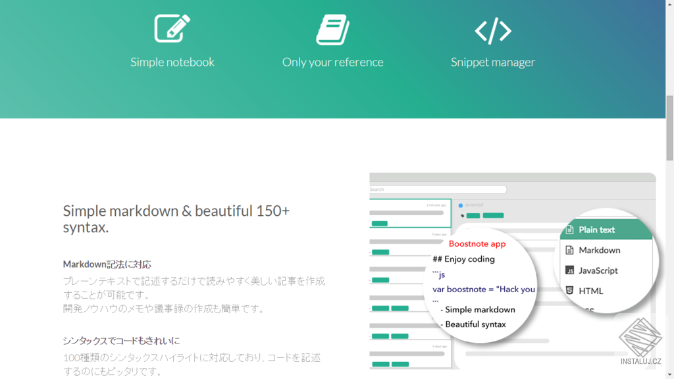Click the Simple markdown & beautiful 150+ syntax heading
Viewport: 674px width, 379px height.
(176, 219)
